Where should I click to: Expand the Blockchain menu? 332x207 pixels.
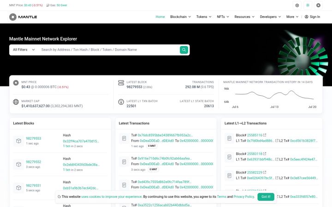(180, 17)
